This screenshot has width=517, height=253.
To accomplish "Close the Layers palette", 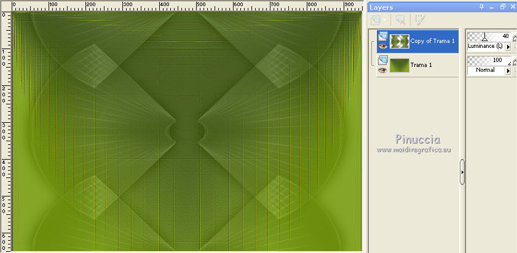I will pyautogui.click(x=512, y=7).
